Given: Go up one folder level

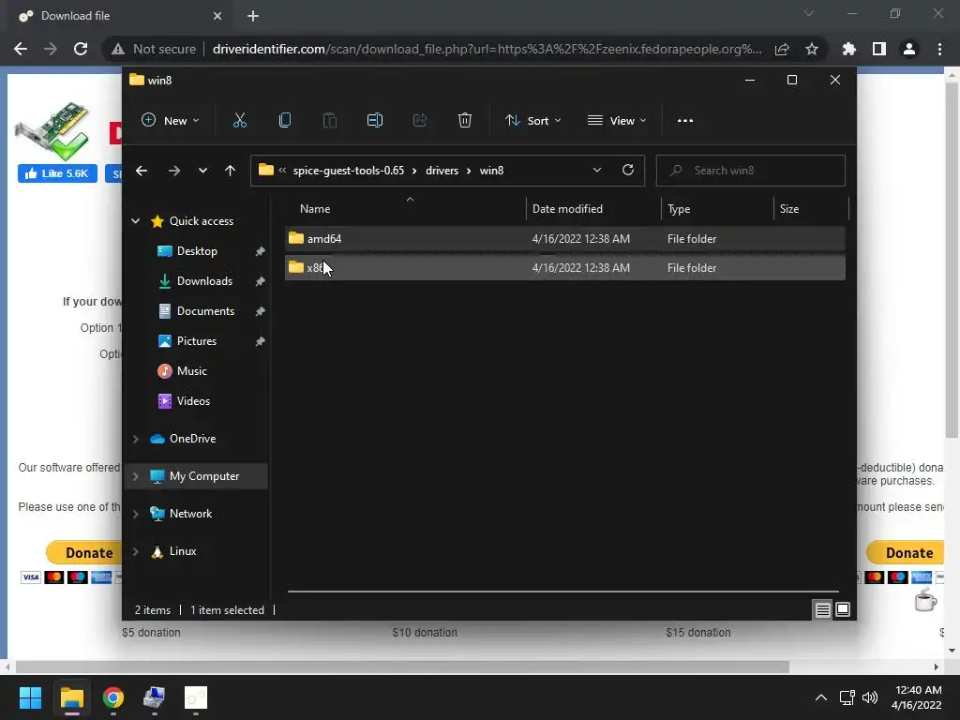Looking at the screenshot, I should [231, 171].
